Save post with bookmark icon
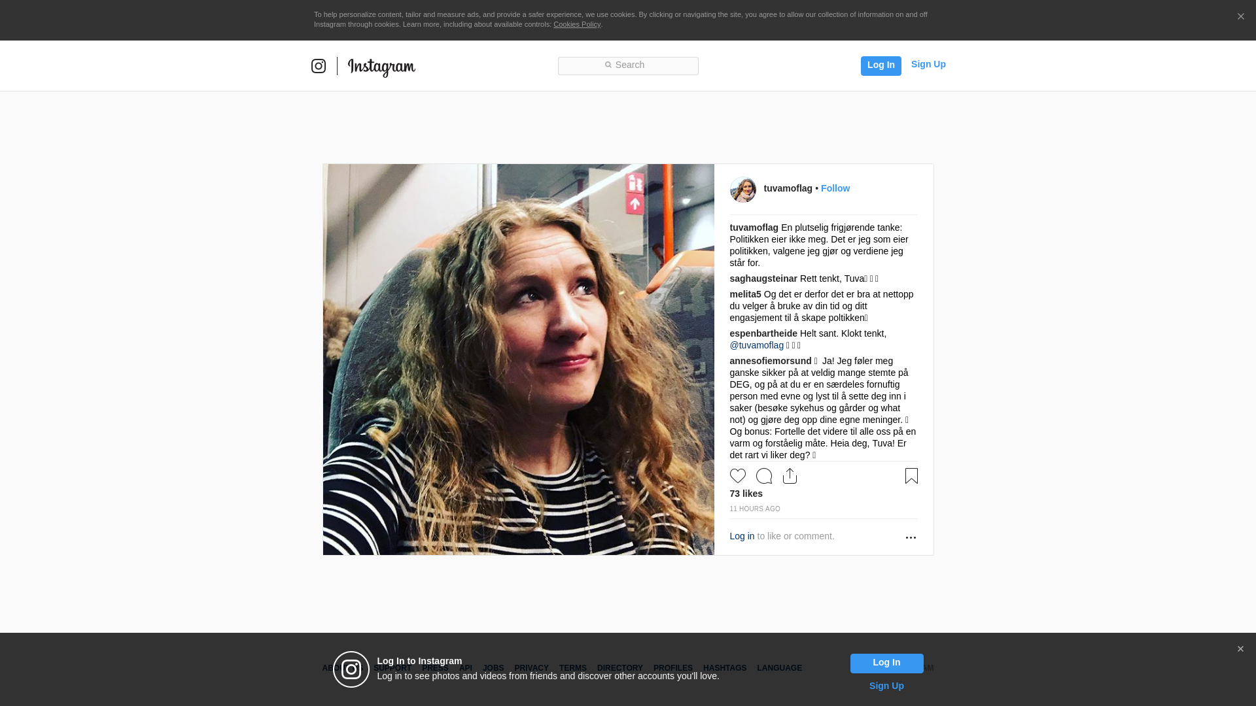The width and height of the screenshot is (1256, 706). pyautogui.click(x=911, y=476)
